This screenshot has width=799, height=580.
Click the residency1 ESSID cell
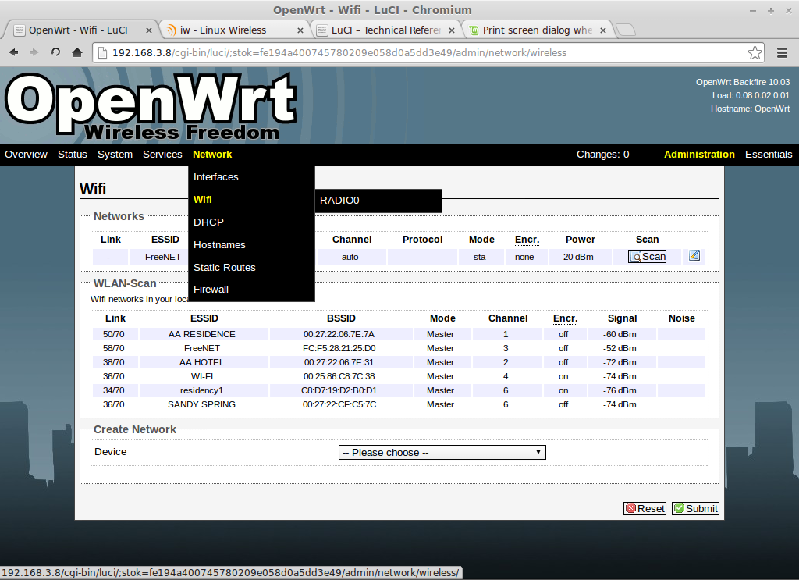pos(202,390)
